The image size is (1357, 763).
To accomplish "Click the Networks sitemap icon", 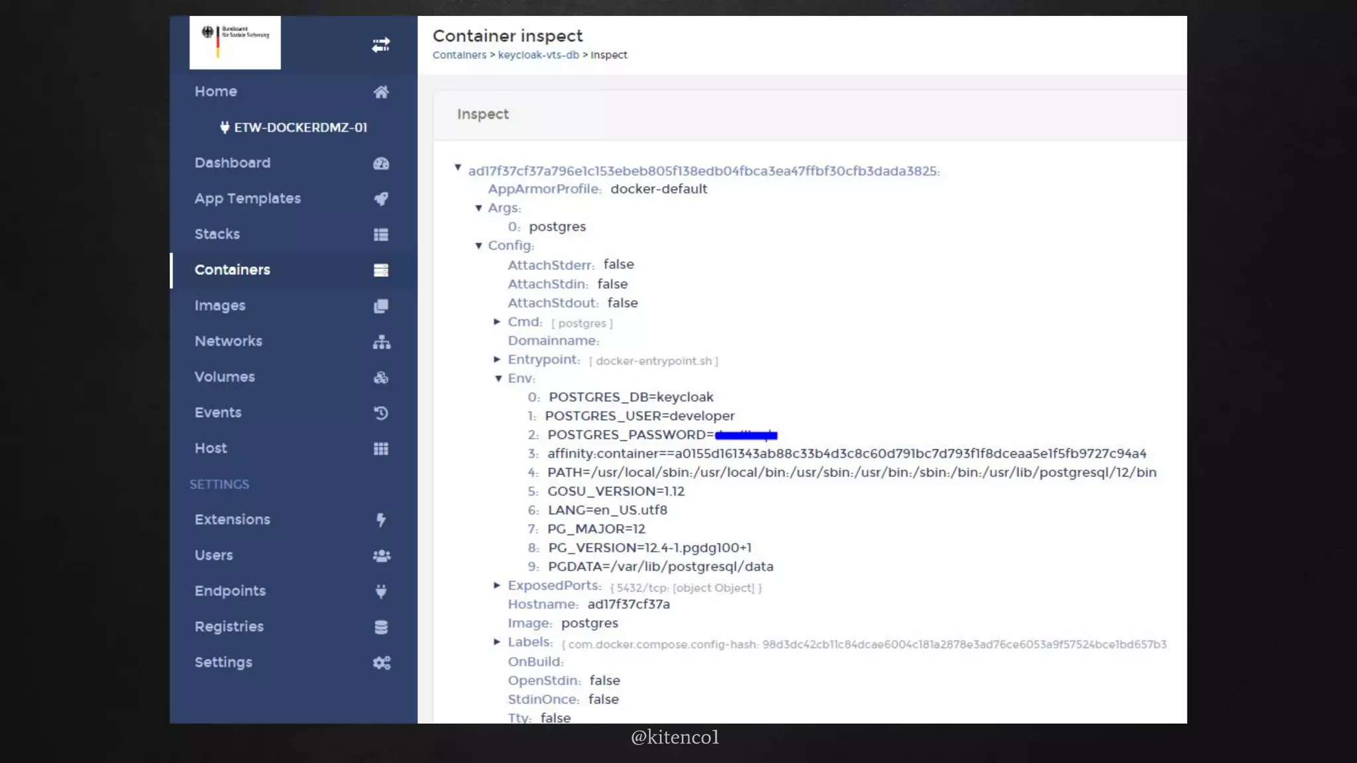I will point(381,342).
